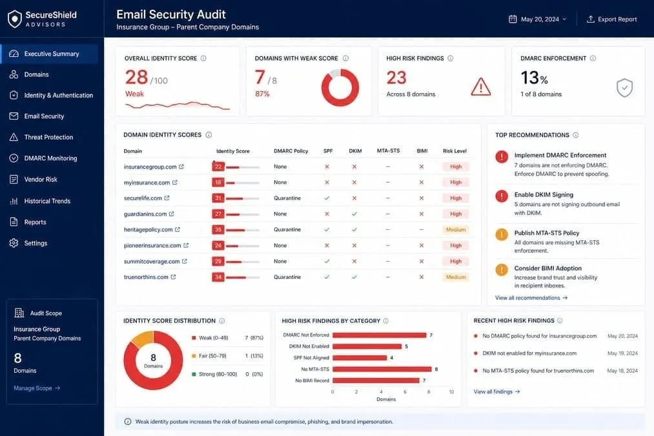654x436 pixels.
Task: Click red alert icon for Implement DMARC Enforcement
Action: 502,156
